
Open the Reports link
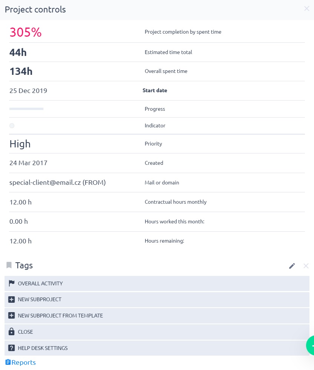(23, 362)
